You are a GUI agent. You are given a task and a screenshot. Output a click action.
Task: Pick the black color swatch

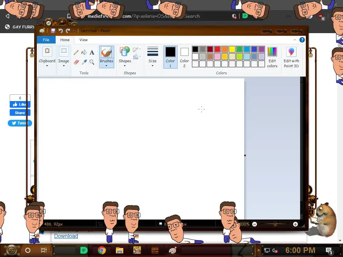195,49
